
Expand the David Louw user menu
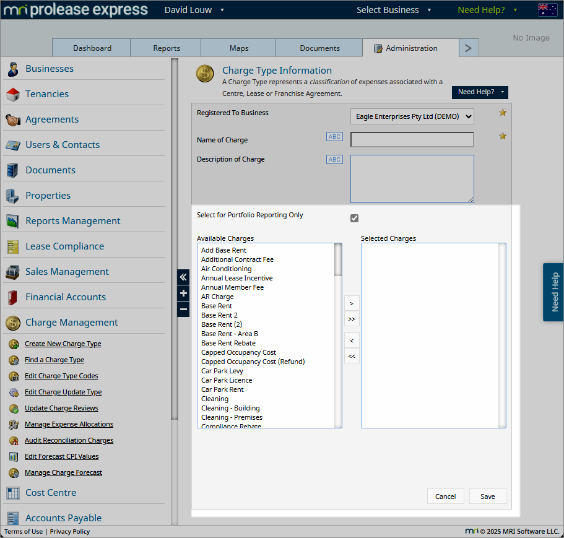point(194,10)
